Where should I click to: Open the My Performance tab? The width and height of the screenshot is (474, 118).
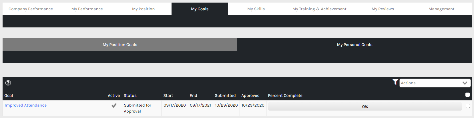[87, 9]
